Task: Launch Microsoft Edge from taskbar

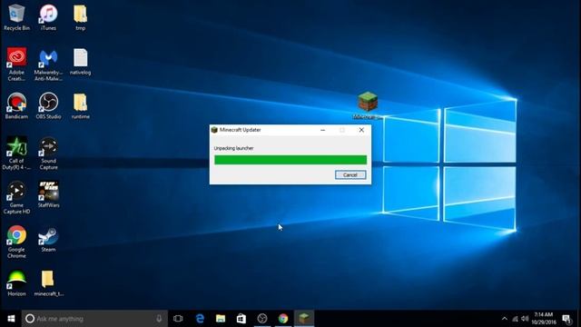Action: click(200, 319)
